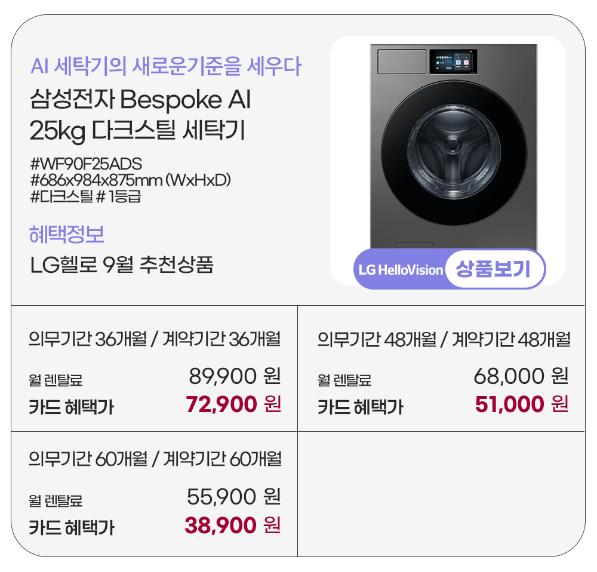Click the LG HelloVision logo label
The image size is (597, 572).
[x=401, y=270]
